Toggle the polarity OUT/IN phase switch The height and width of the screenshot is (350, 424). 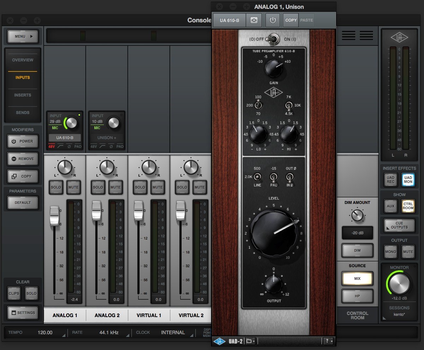[x=289, y=177]
